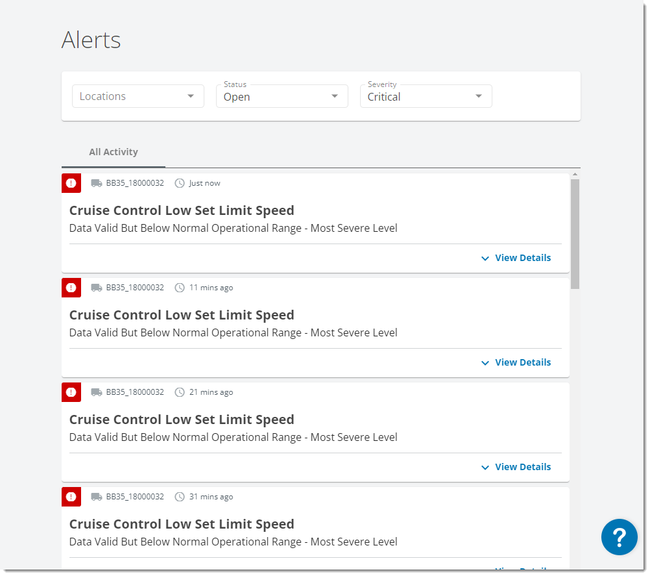The image size is (650, 576).
Task: Click the red critical icon on the 'Just now' alert
Action: coord(71,183)
